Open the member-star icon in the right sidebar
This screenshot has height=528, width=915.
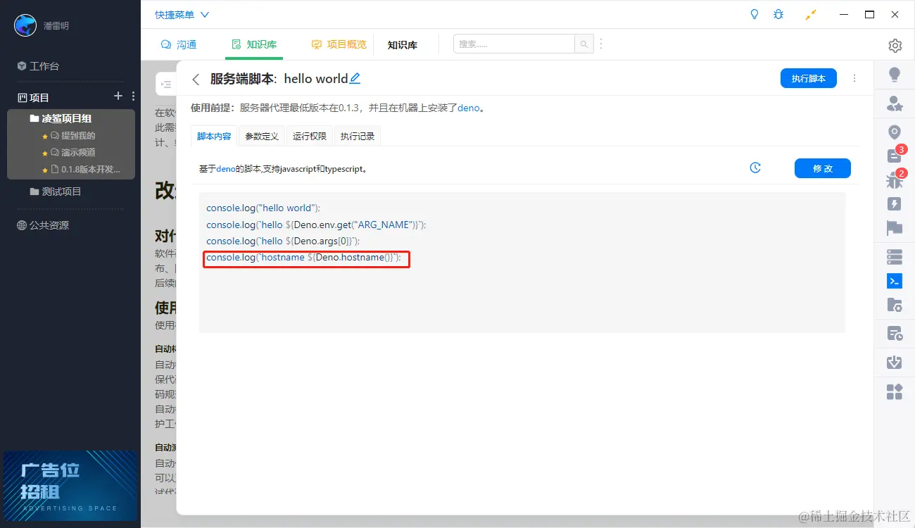[895, 104]
